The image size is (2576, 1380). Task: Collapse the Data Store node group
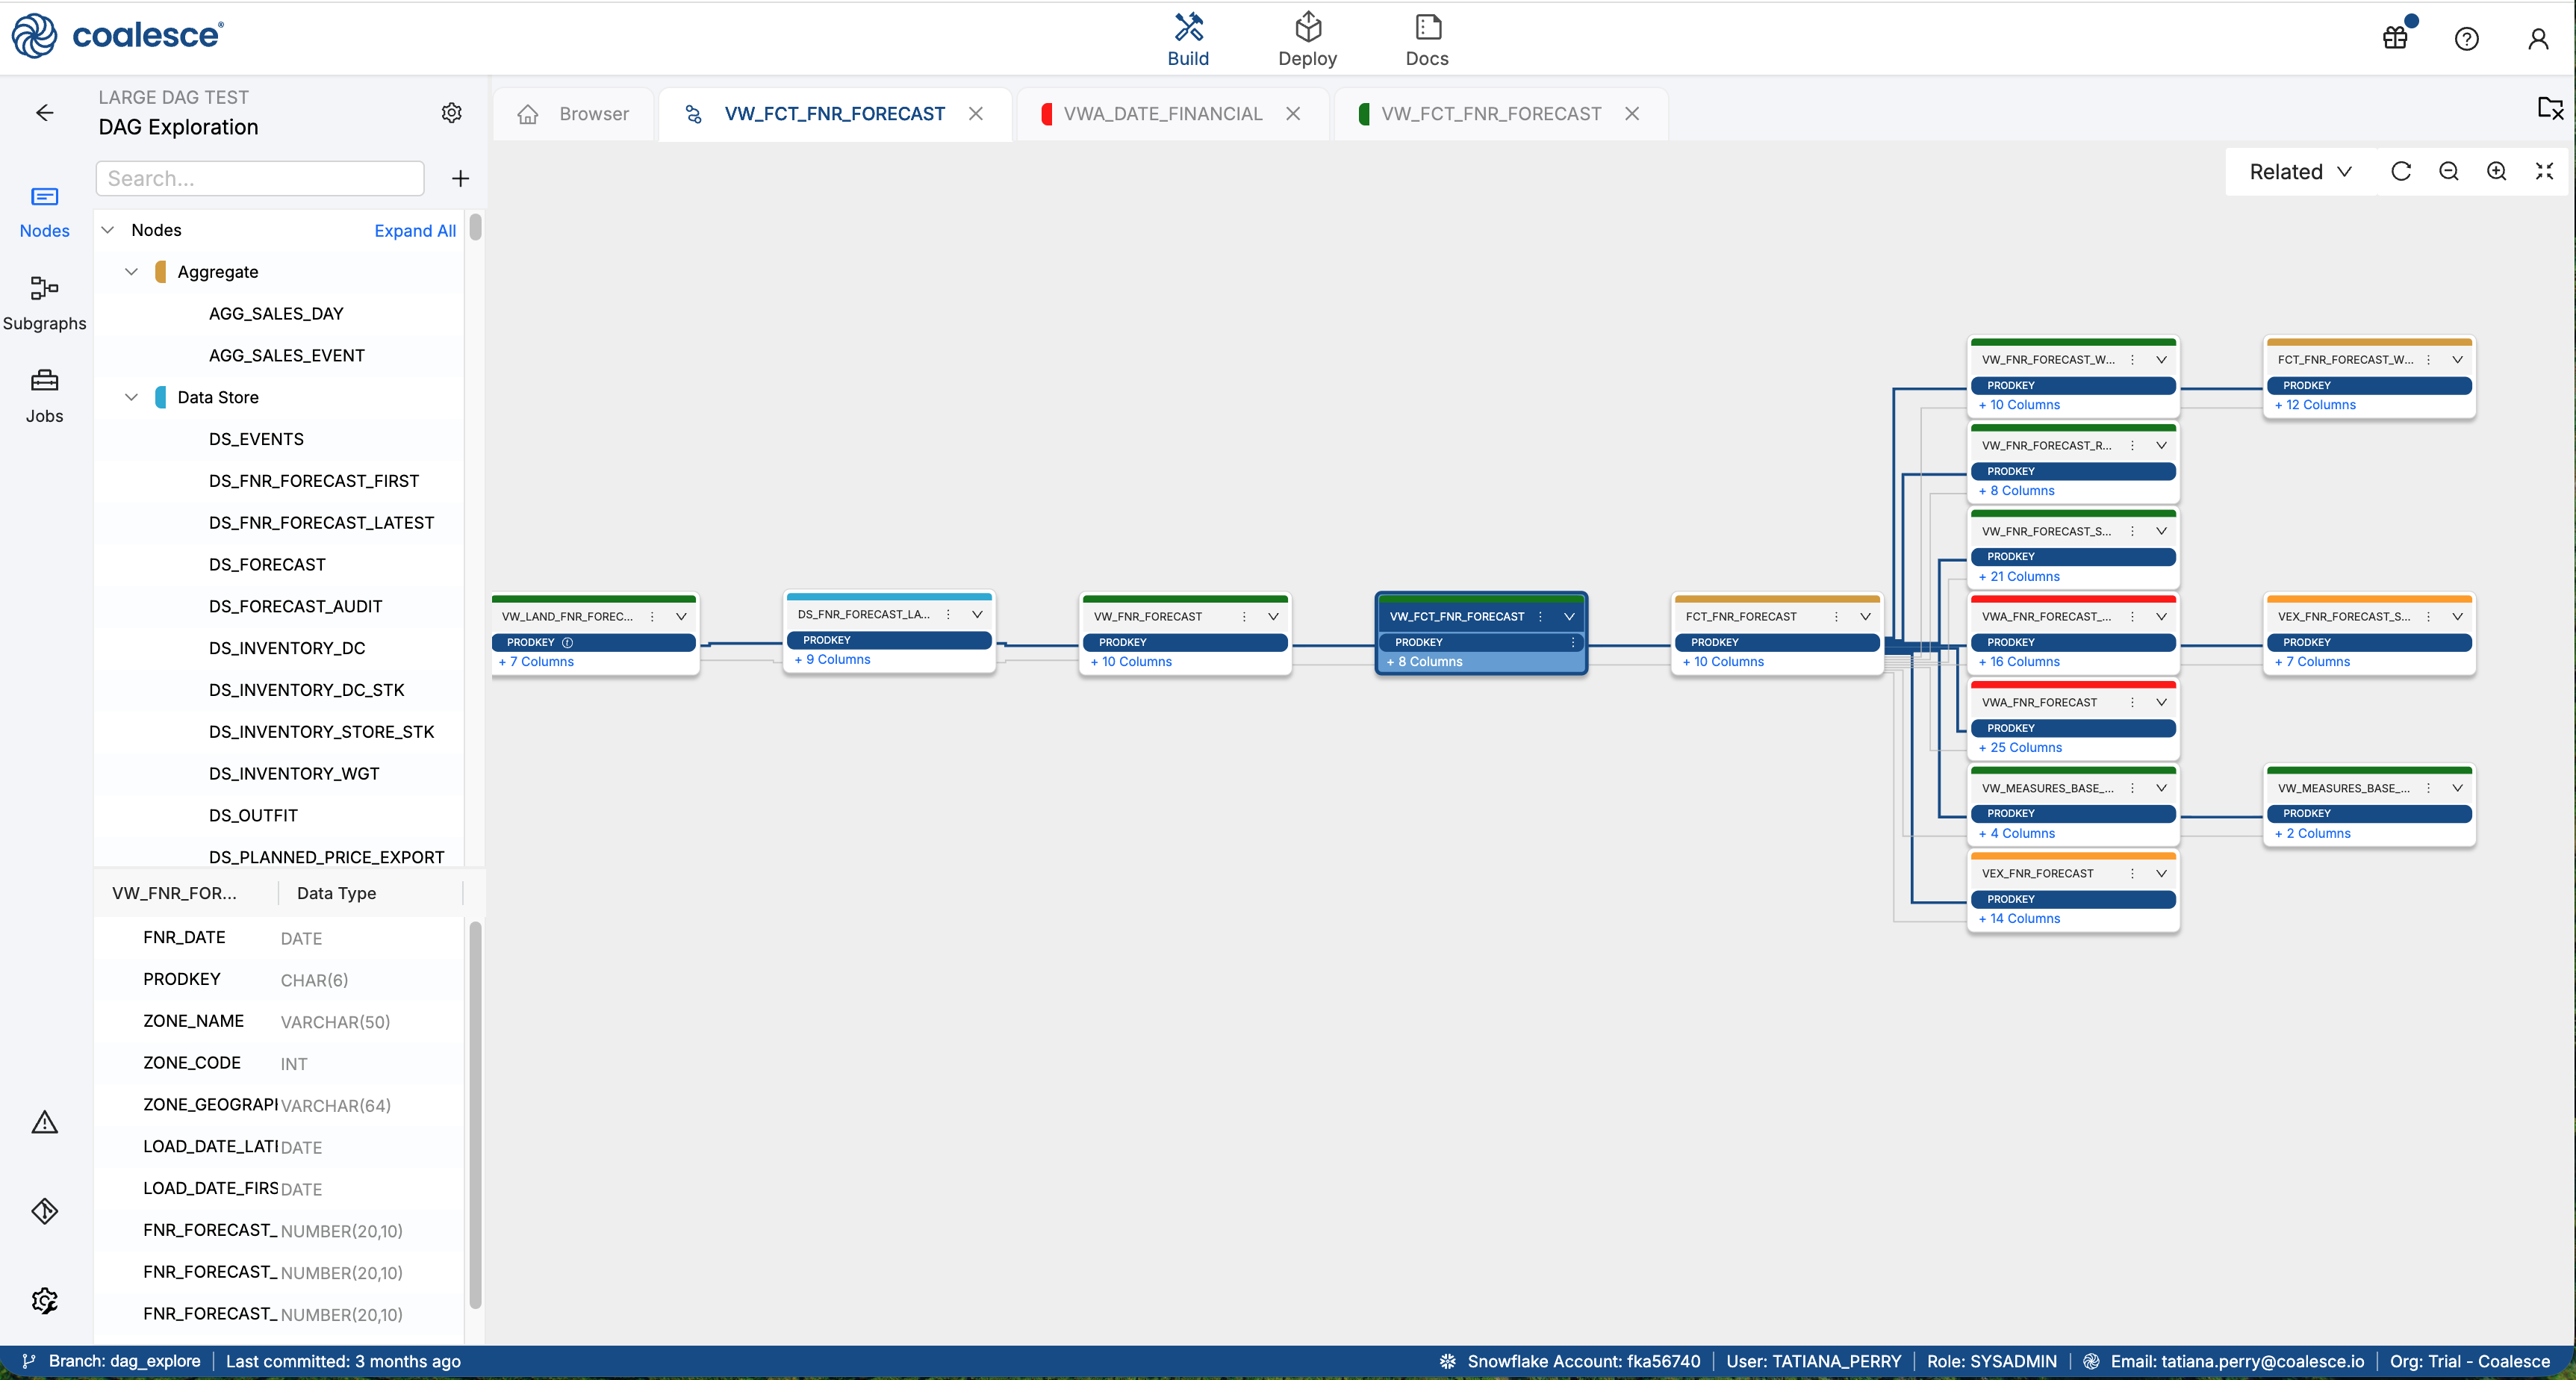pos(131,397)
